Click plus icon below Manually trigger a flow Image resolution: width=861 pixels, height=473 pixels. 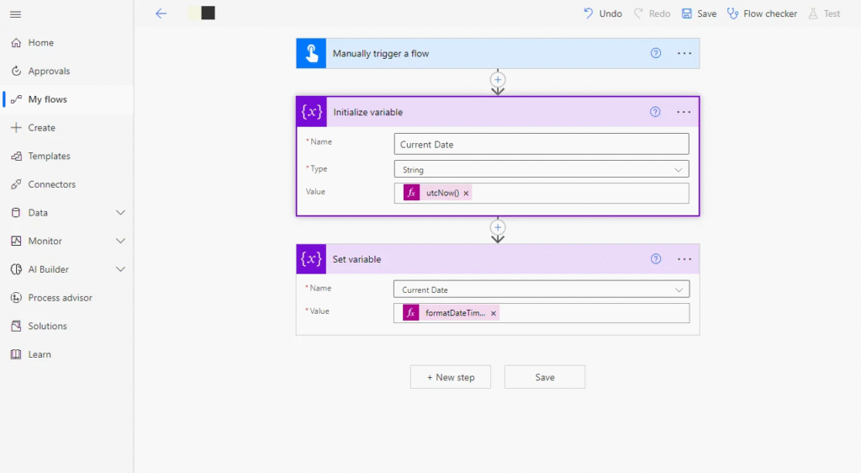(498, 79)
